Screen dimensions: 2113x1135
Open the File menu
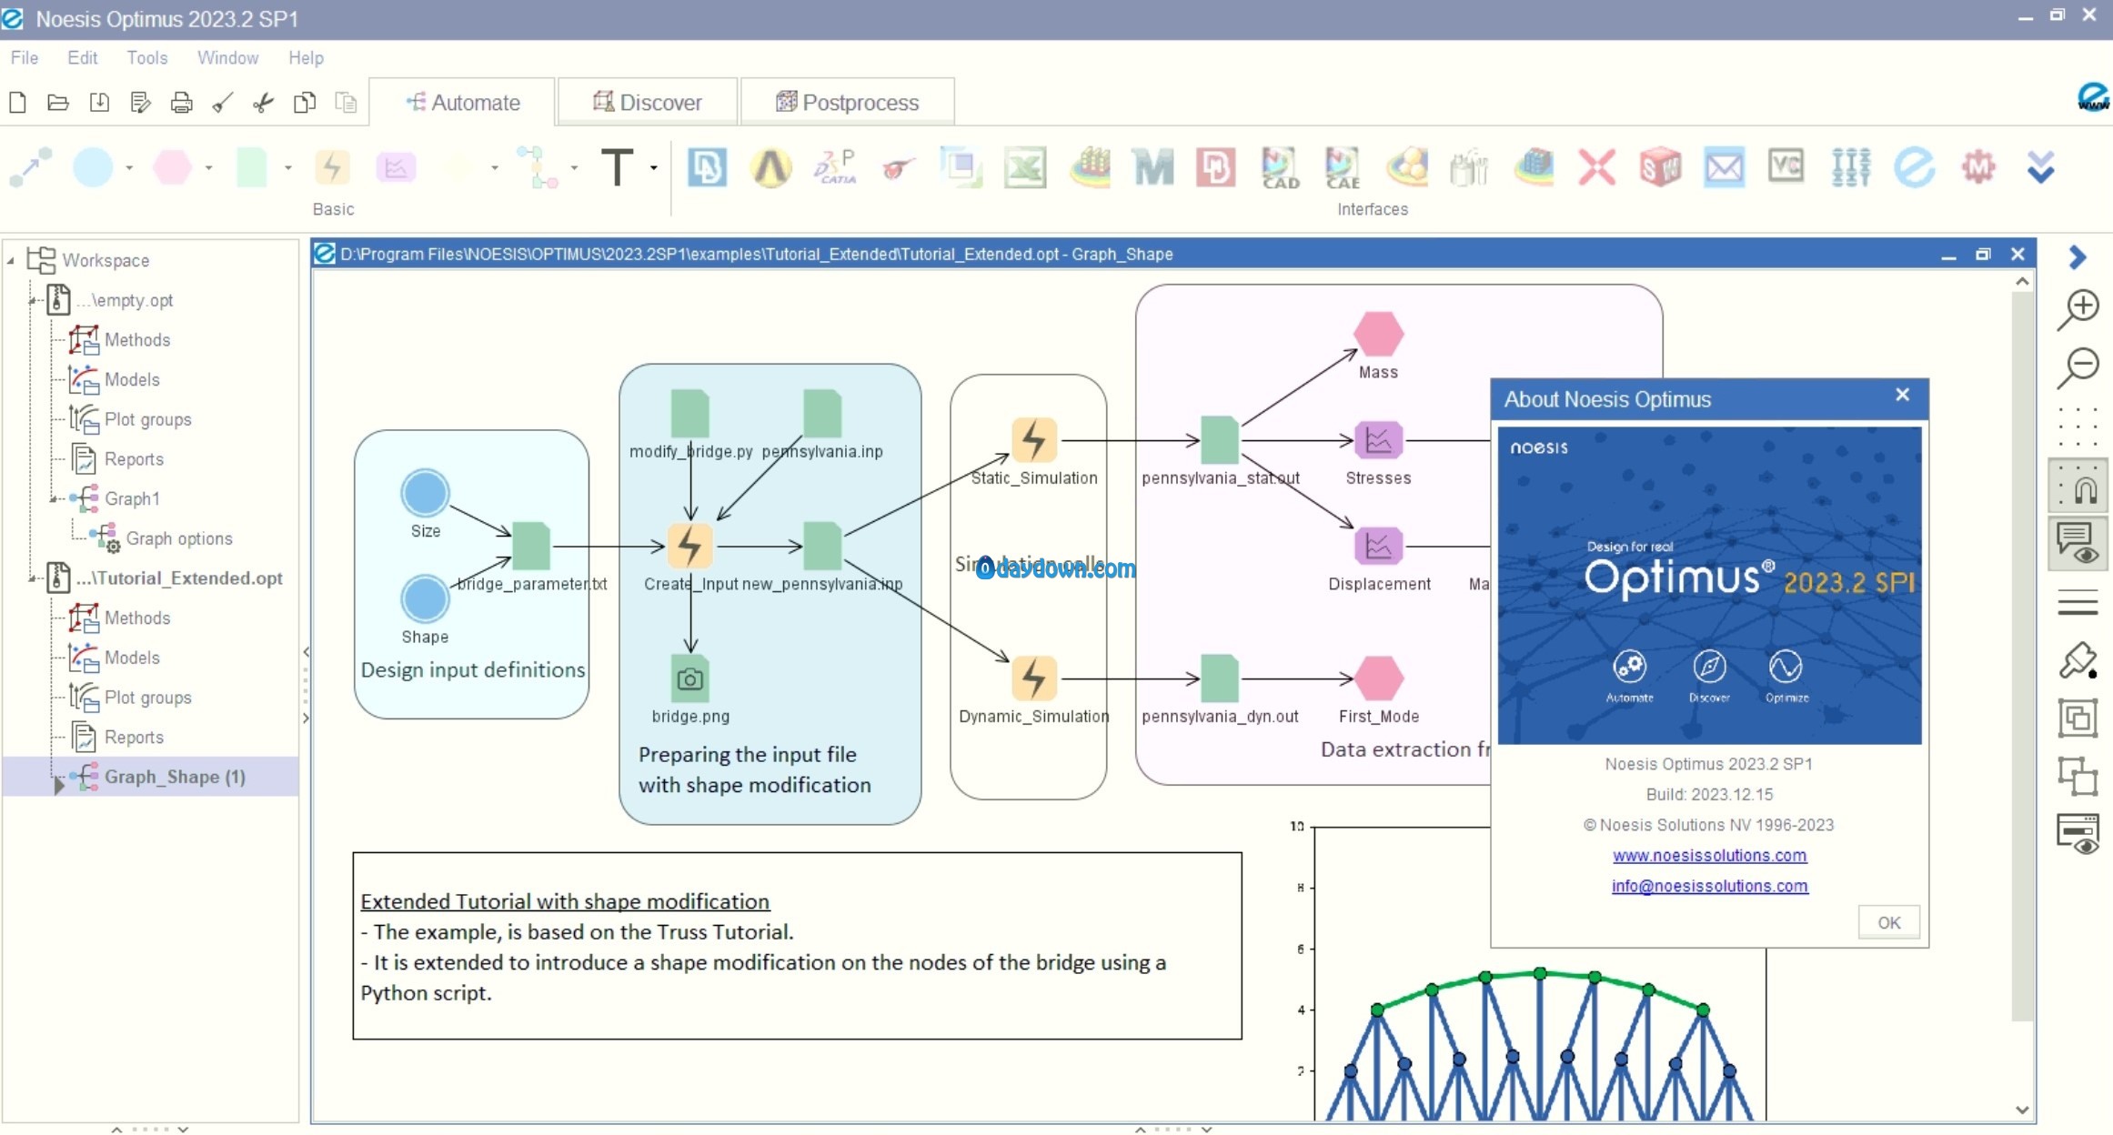25,57
